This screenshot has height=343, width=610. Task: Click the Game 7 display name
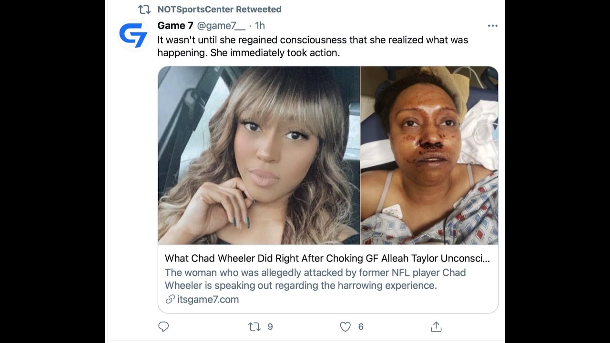click(x=175, y=26)
